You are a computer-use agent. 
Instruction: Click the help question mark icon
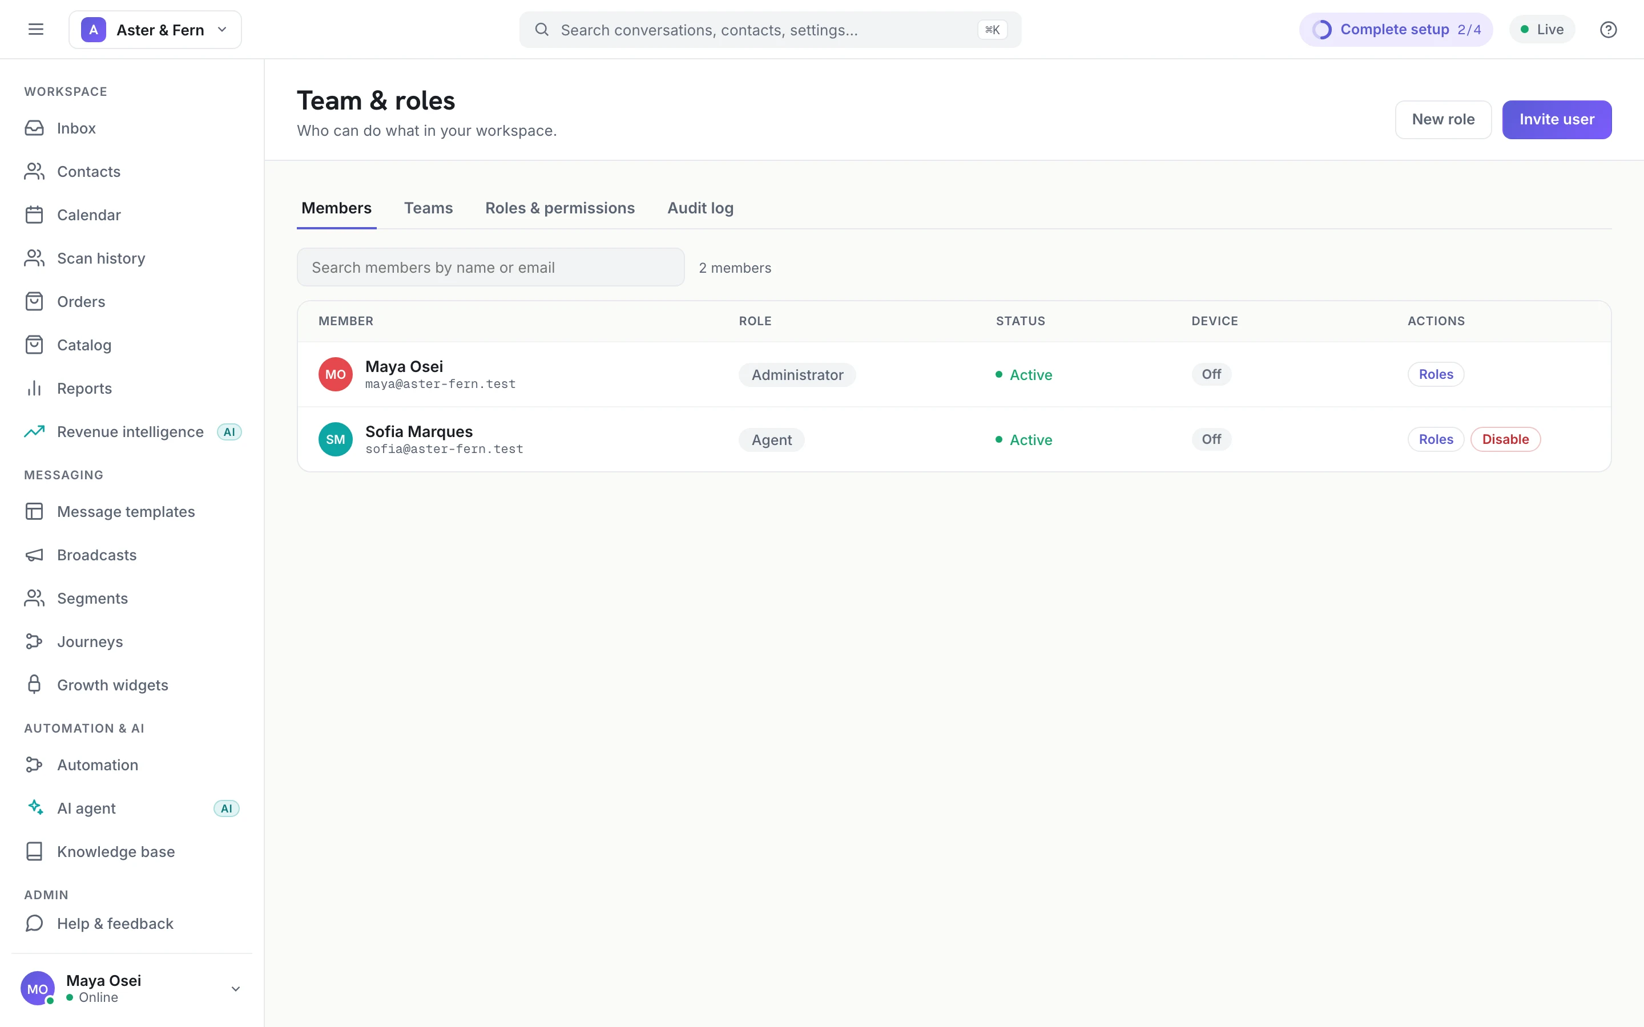(1608, 29)
